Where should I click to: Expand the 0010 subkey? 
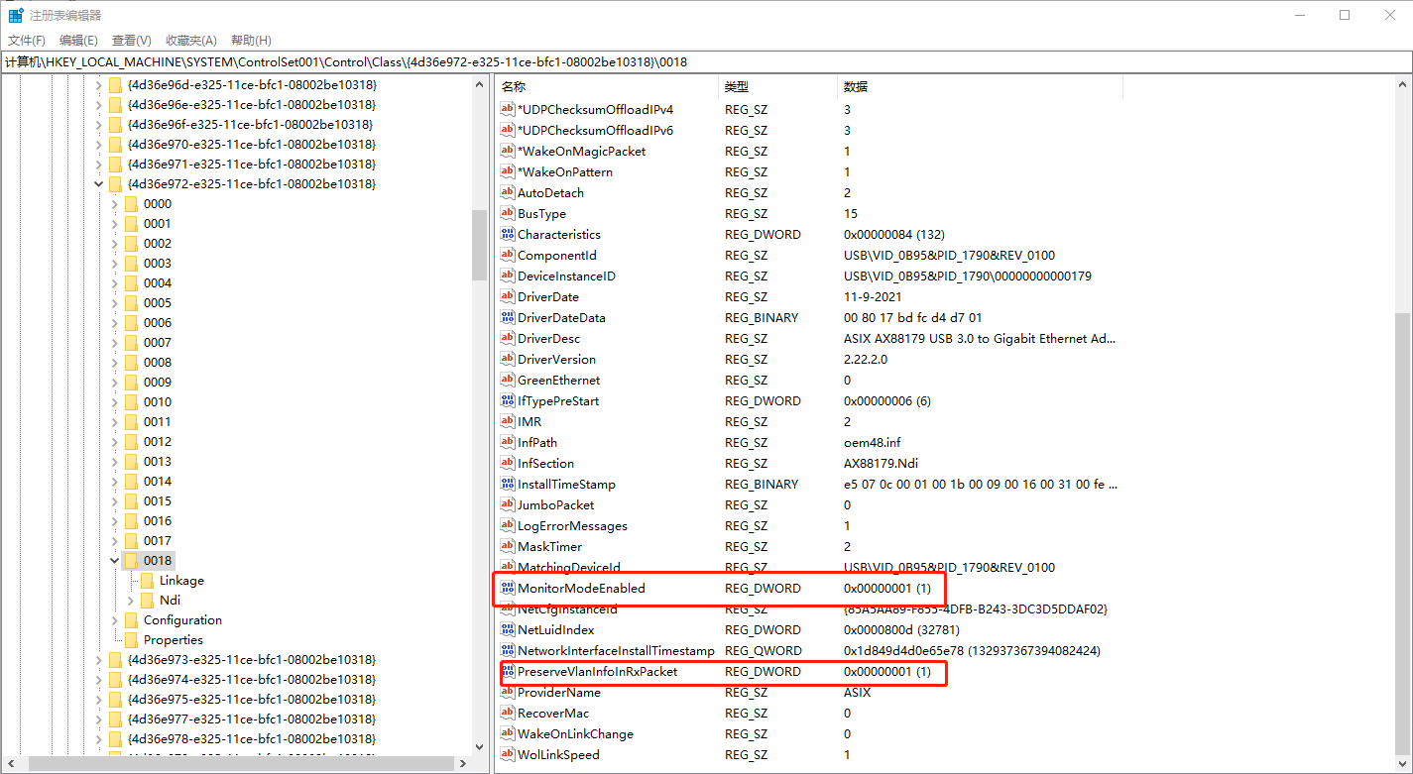114,401
